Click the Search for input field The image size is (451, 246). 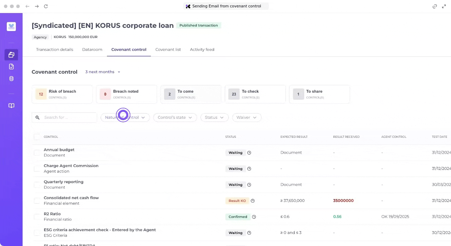point(69,117)
